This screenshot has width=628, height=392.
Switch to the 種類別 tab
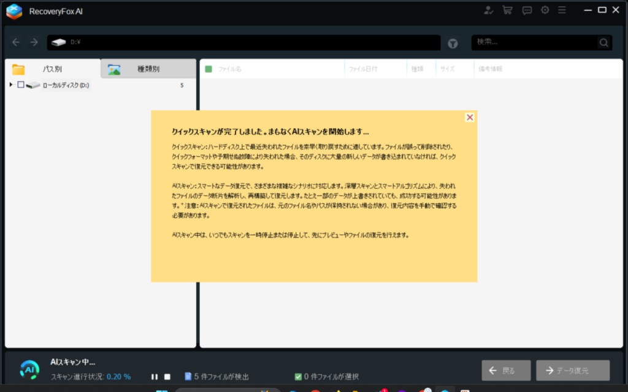tap(148, 69)
